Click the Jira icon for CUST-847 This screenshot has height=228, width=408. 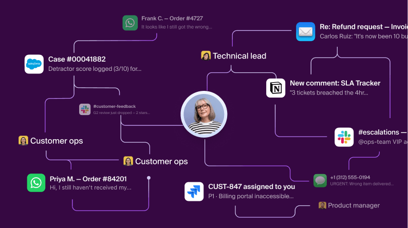tap(194, 192)
